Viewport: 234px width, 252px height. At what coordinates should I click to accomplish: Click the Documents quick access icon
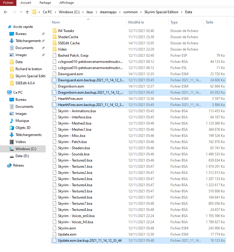(12, 48)
